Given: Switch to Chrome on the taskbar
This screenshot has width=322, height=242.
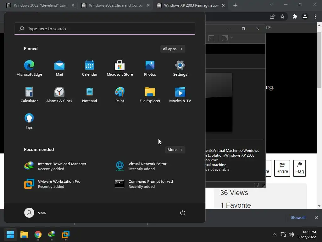Looking at the screenshot, I should [38, 234].
